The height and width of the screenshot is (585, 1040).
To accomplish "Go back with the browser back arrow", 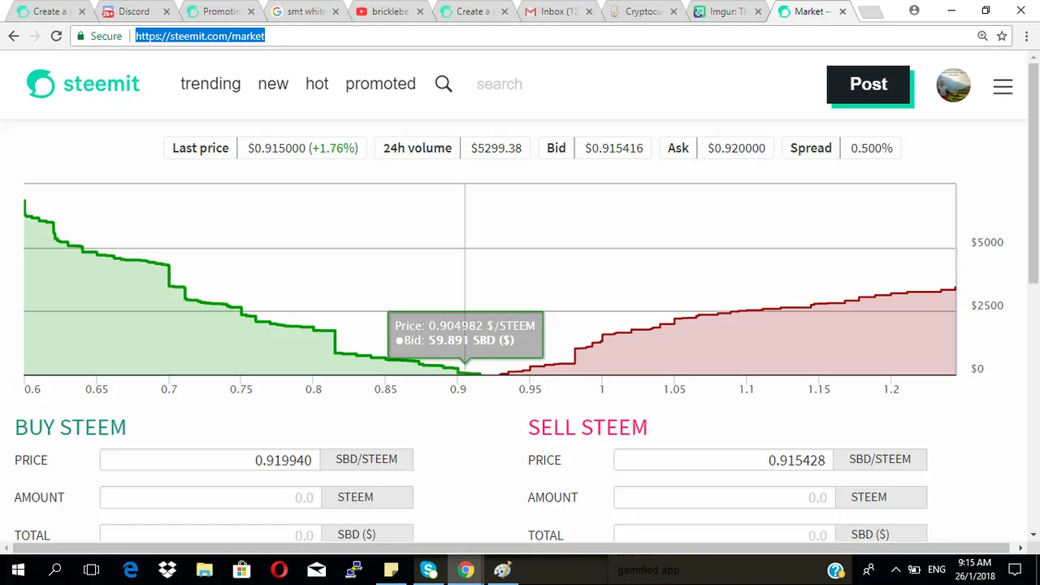I will point(14,36).
